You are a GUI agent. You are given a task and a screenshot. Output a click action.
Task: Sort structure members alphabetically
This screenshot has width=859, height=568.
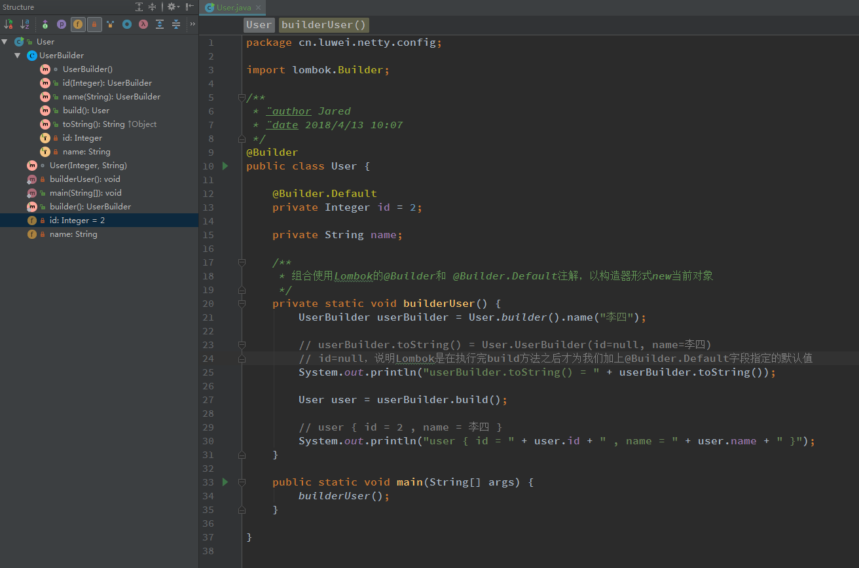point(25,24)
